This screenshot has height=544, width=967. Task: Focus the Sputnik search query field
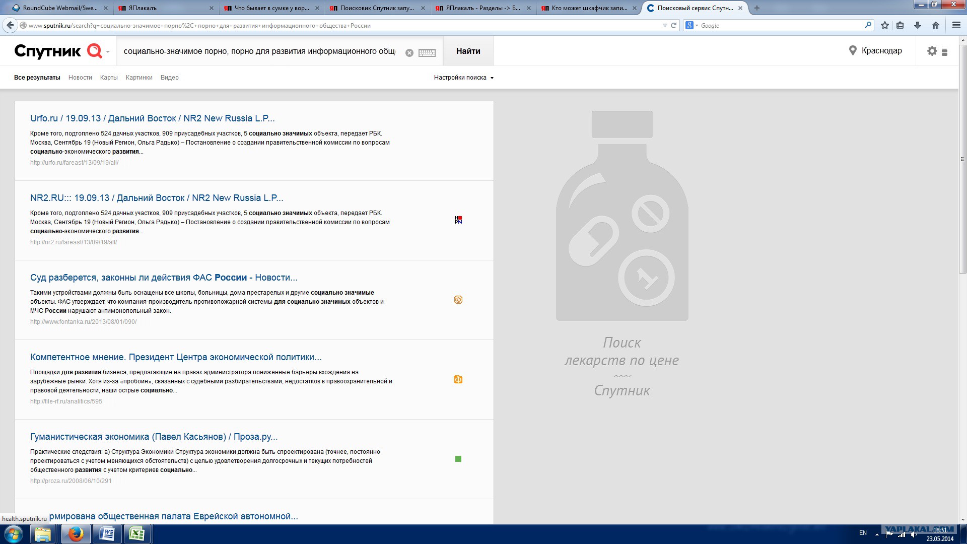[x=259, y=51]
